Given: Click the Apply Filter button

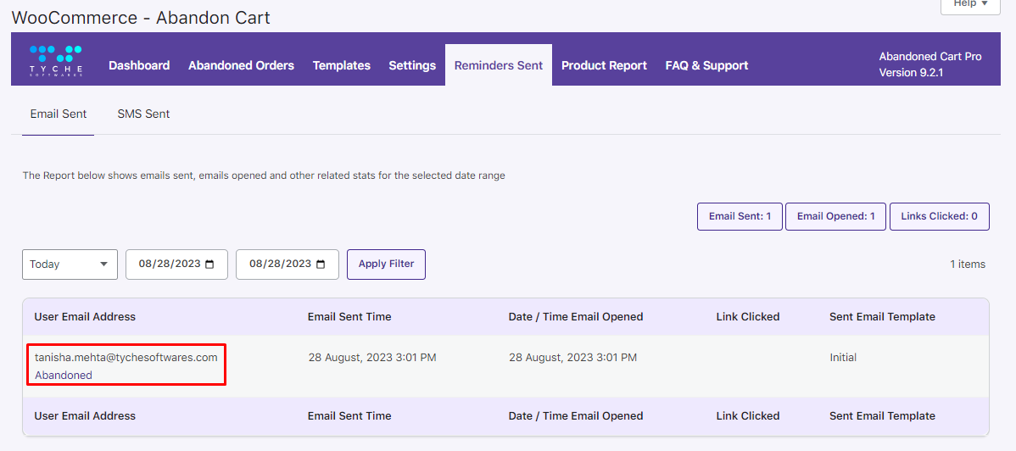Looking at the screenshot, I should point(386,264).
